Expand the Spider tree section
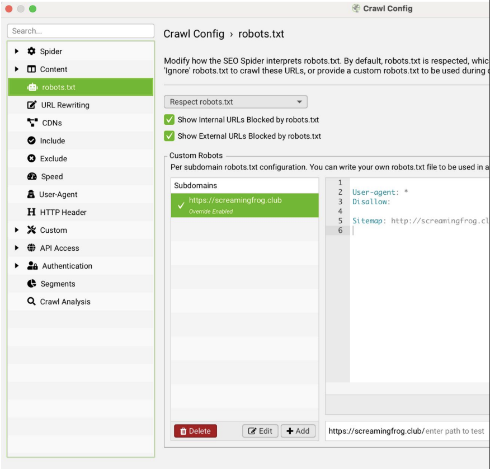The width and height of the screenshot is (490, 469). [17, 51]
